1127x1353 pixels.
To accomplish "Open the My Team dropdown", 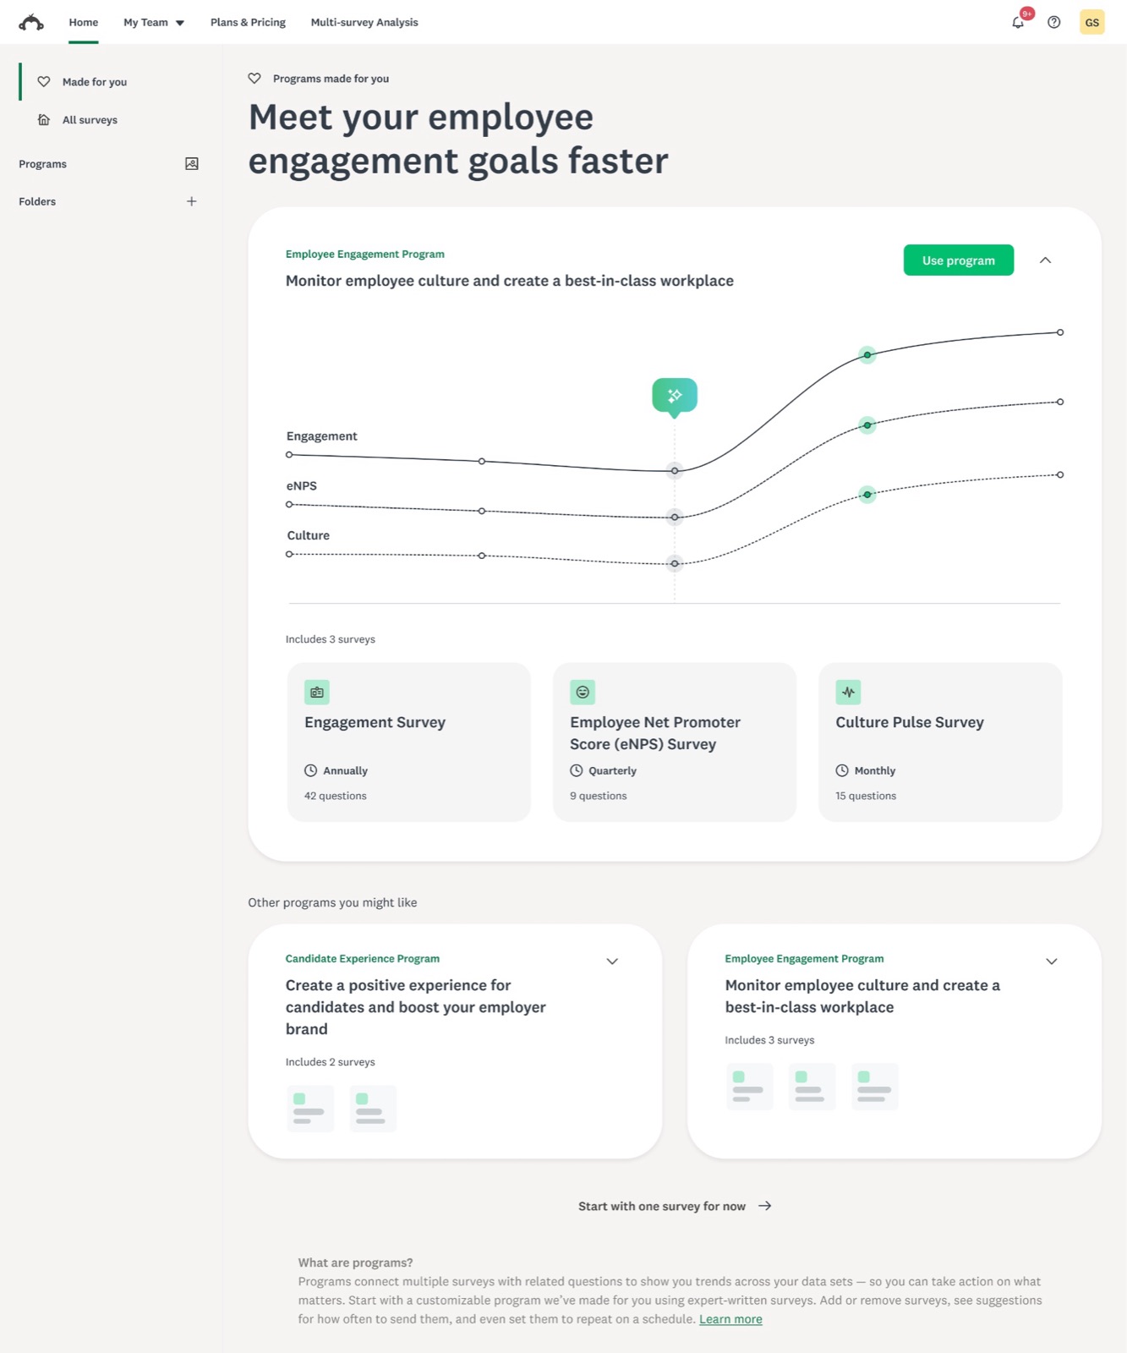I will 154,22.
